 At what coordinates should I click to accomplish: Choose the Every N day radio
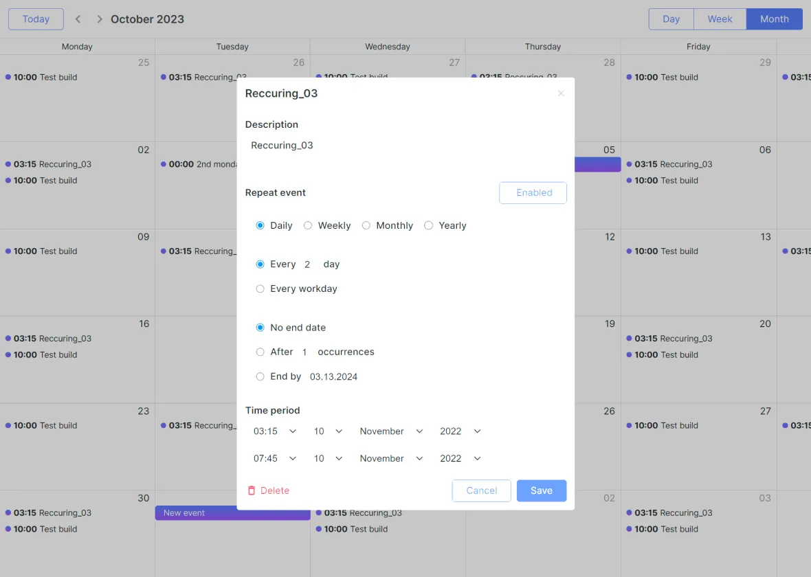point(260,264)
